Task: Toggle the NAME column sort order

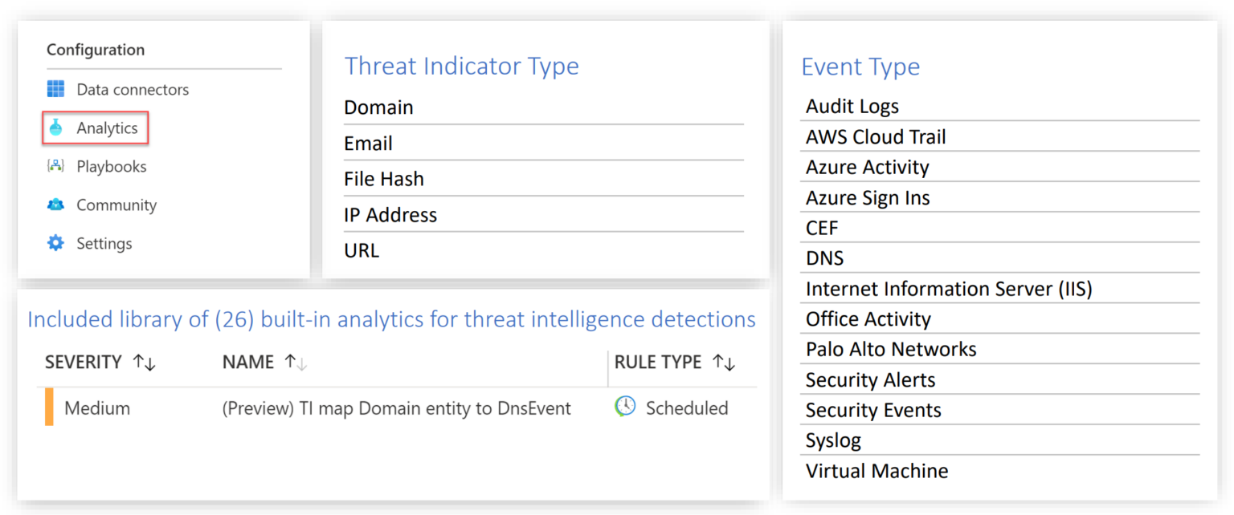Action: [x=296, y=362]
